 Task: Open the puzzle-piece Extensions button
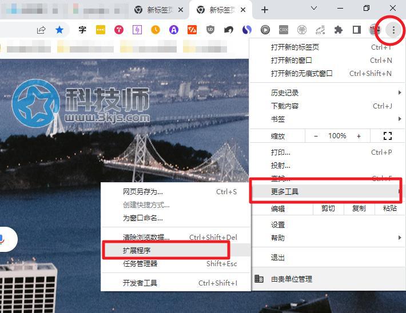pyautogui.click(x=339, y=30)
